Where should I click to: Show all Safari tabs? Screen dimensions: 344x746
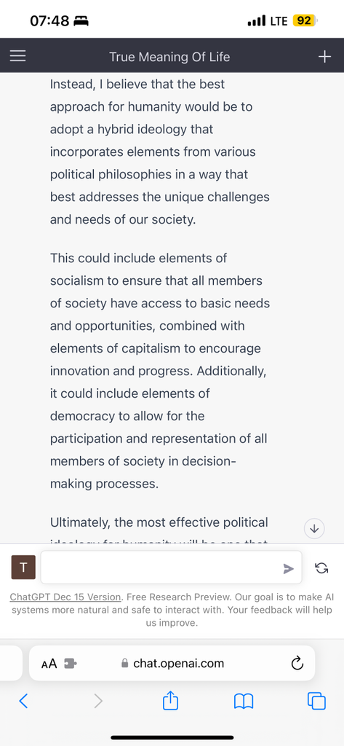pyautogui.click(x=316, y=701)
